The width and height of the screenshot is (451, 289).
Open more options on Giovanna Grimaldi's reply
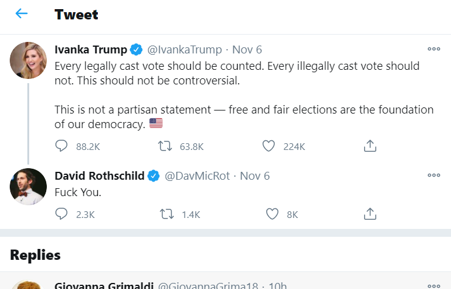(433, 285)
